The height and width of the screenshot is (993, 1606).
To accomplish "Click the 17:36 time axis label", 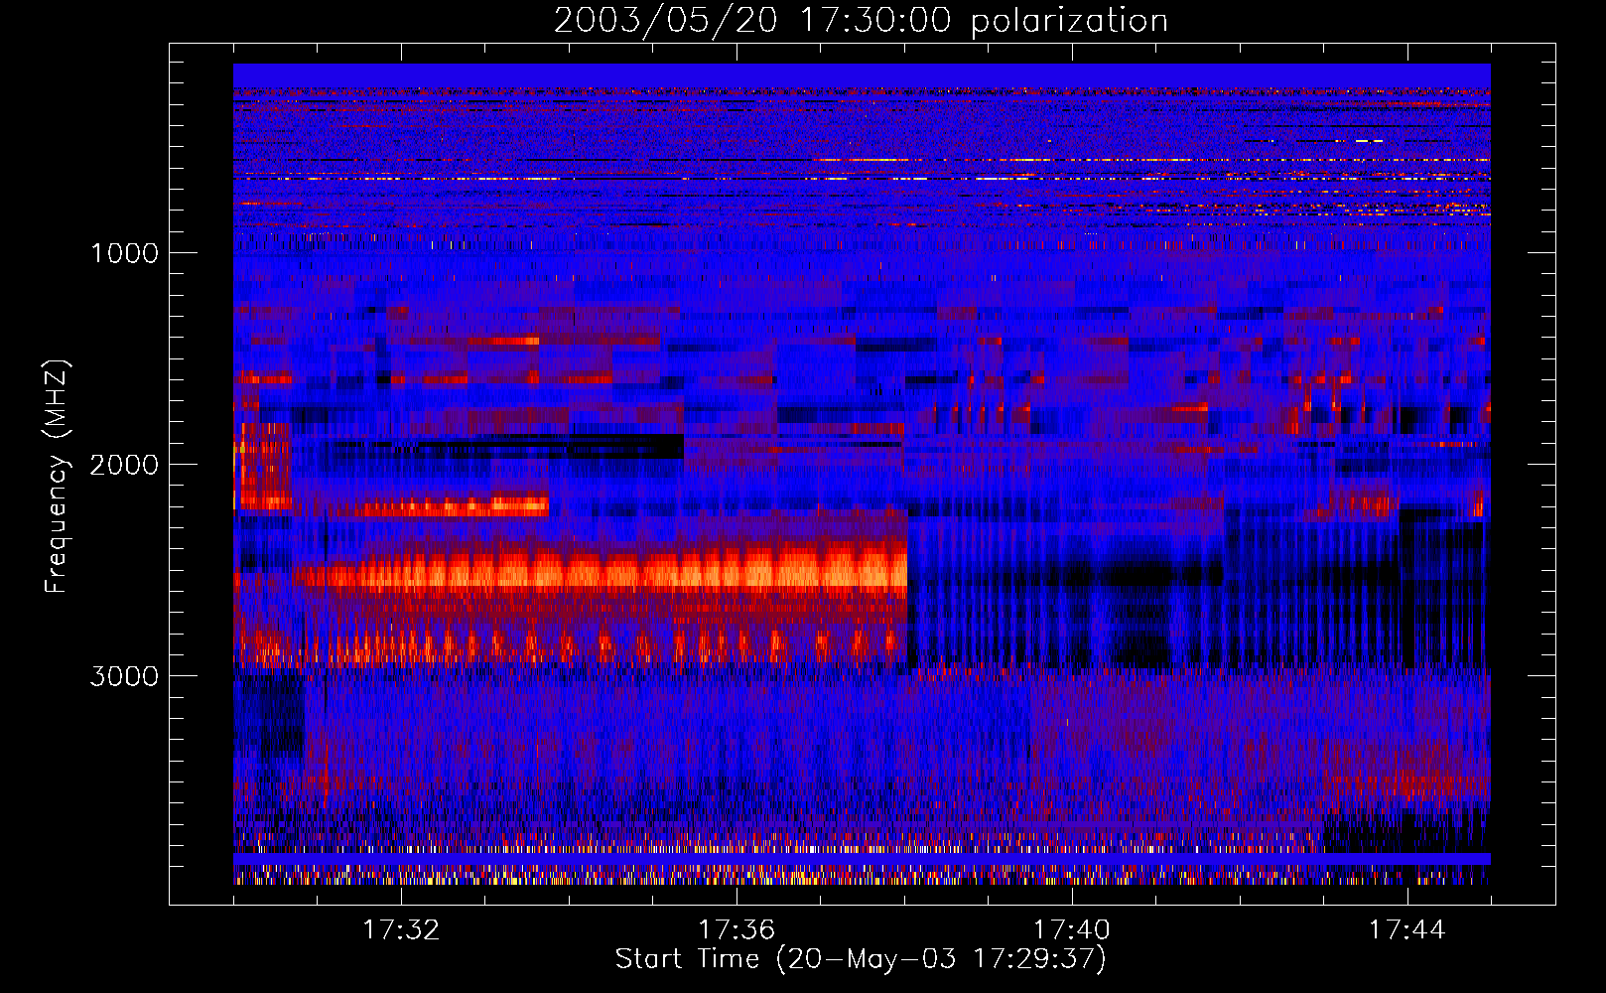I will [736, 930].
